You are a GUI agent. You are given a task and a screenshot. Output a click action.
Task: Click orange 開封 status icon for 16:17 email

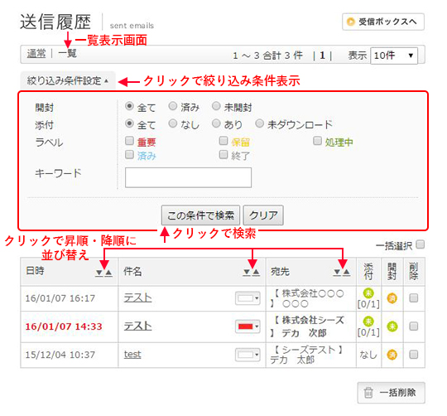point(392,298)
